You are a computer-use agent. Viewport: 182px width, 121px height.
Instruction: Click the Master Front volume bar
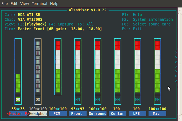[18, 67]
